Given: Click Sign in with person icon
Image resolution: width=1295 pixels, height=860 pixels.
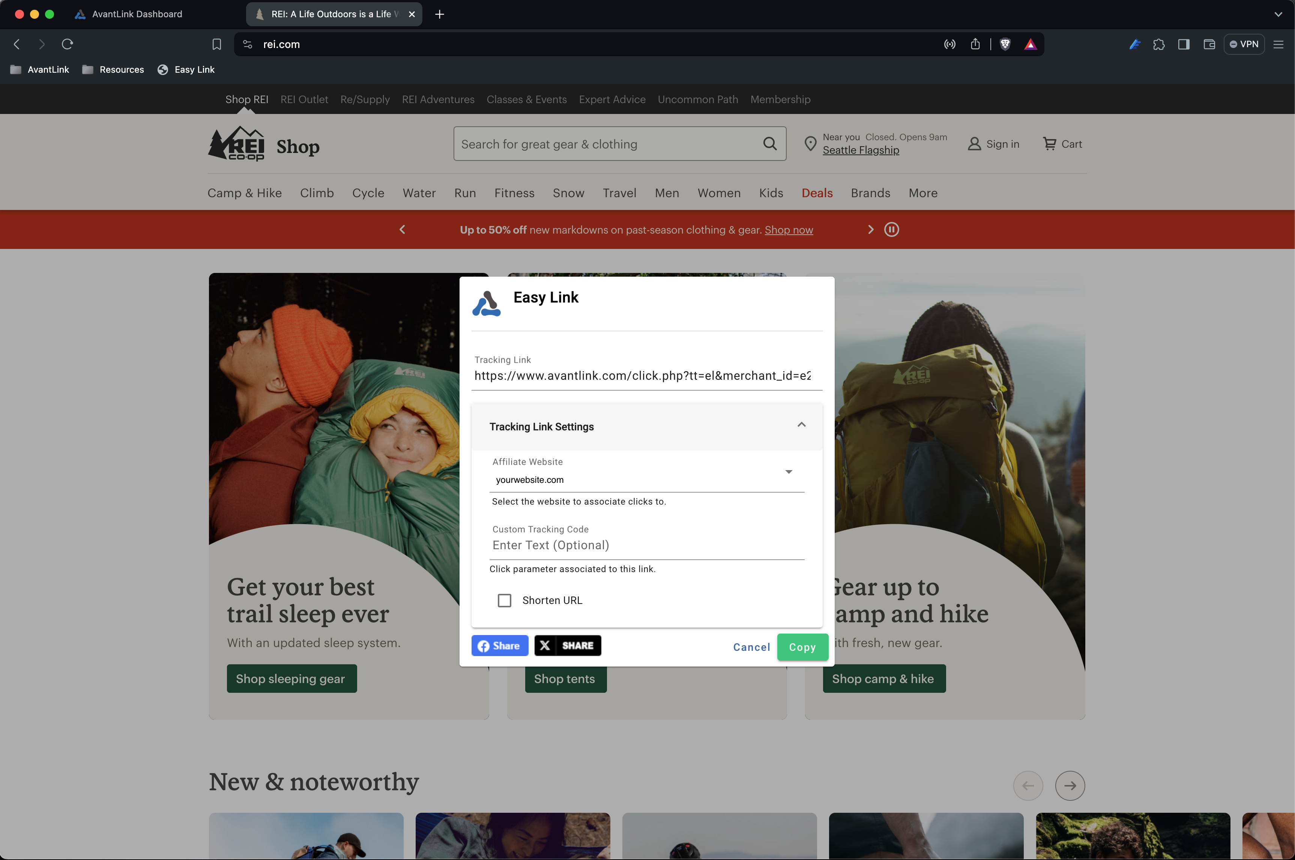Looking at the screenshot, I should 993,144.
